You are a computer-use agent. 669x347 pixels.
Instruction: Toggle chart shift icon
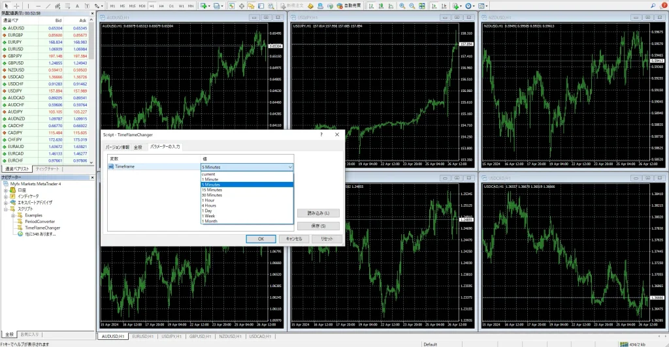(x=444, y=6)
